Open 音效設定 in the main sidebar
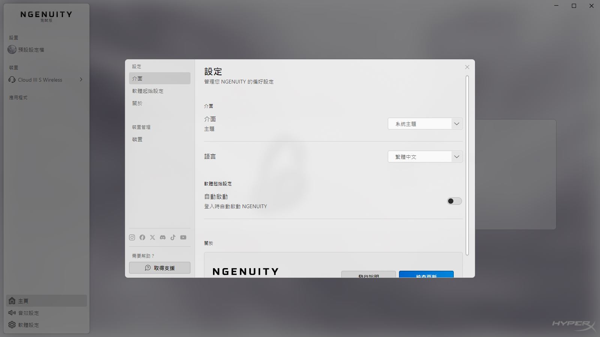600x337 pixels. coord(46,313)
